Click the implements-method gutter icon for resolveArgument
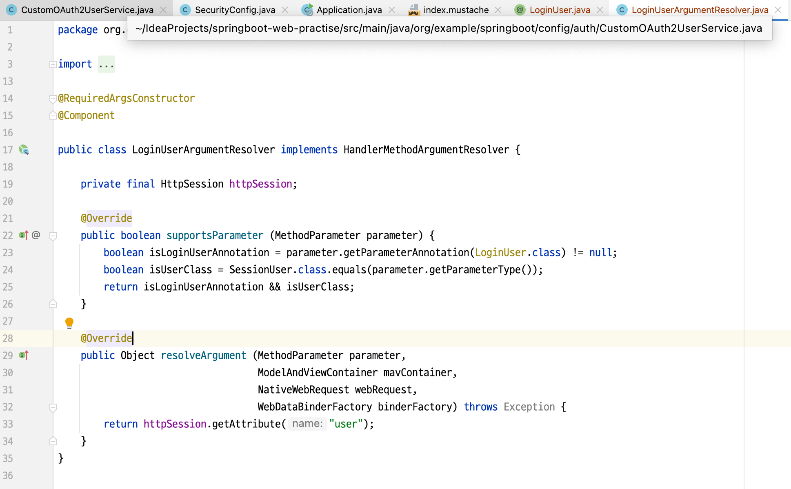This screenshot has height=489, width=791. (24, 355)
